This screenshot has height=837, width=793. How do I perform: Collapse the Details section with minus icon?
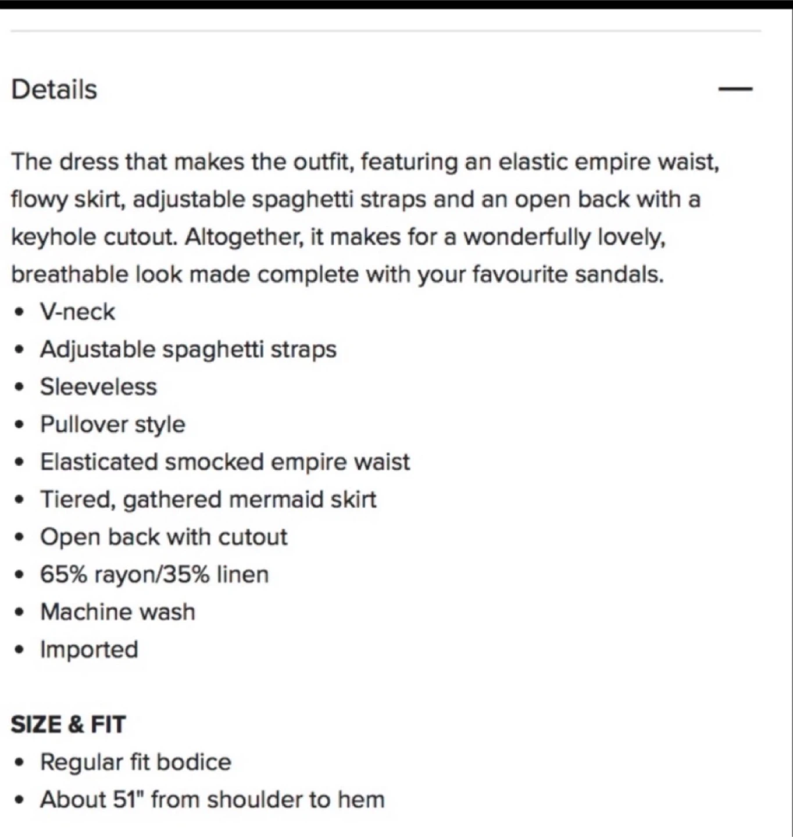tap(735, 89)
